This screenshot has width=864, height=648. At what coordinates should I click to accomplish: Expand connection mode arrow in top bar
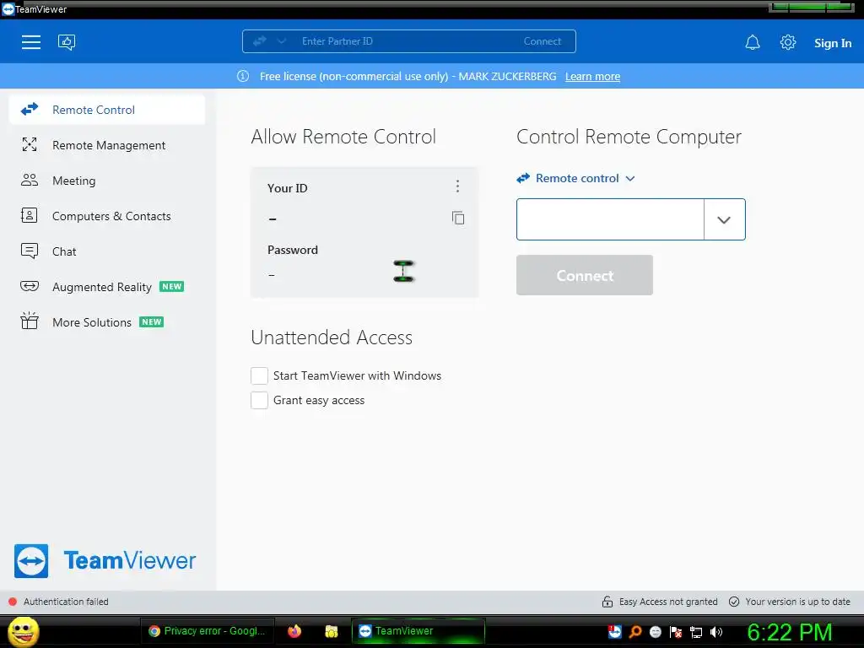(x=282, y=41)
